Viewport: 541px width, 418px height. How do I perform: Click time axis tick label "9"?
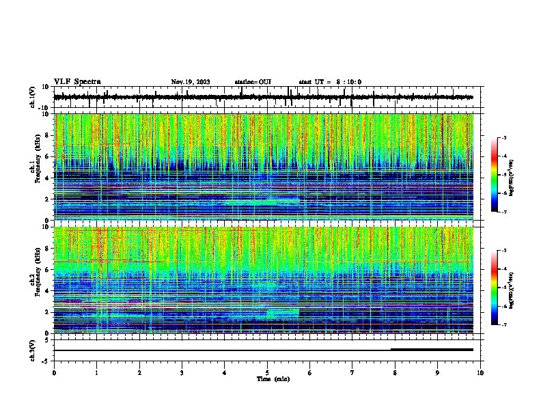(x=437, y=373)
